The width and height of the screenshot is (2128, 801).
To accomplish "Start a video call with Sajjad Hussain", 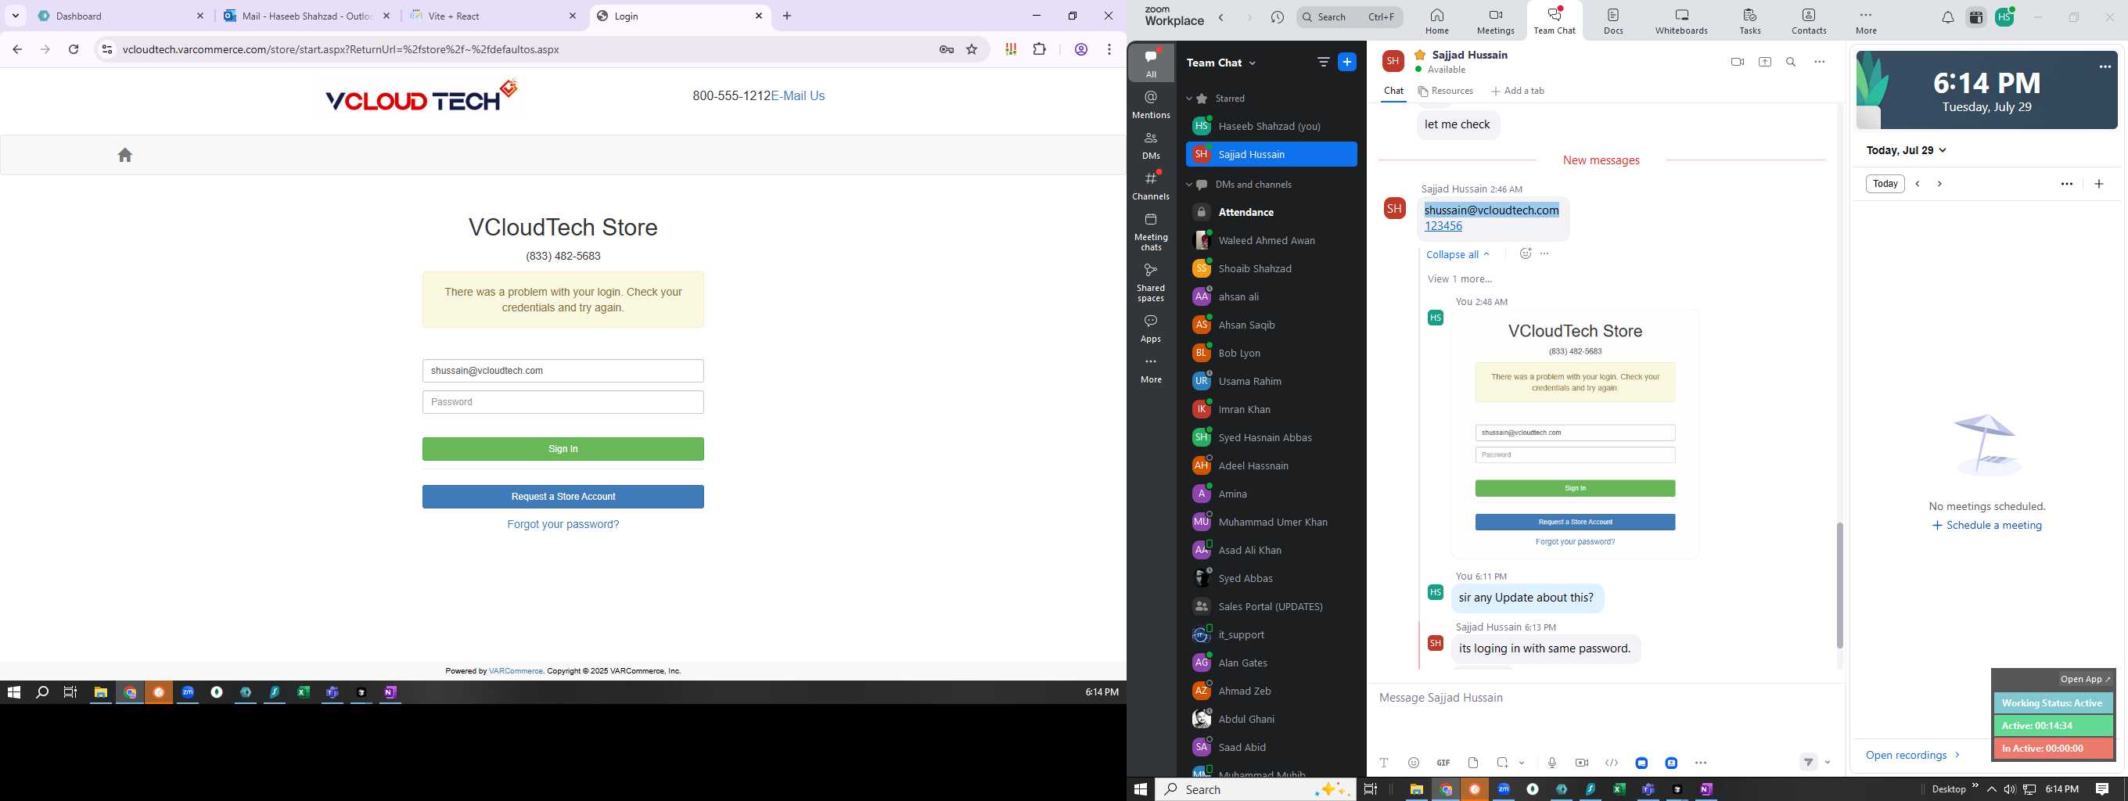I will pos(1738,62).
